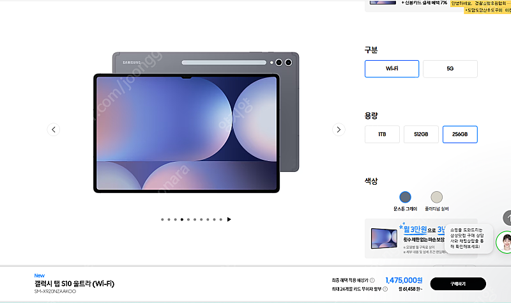This screenshot has height=303, width=511.
Task: Show the previous product image with left arrow
Action: pos(54,130)
